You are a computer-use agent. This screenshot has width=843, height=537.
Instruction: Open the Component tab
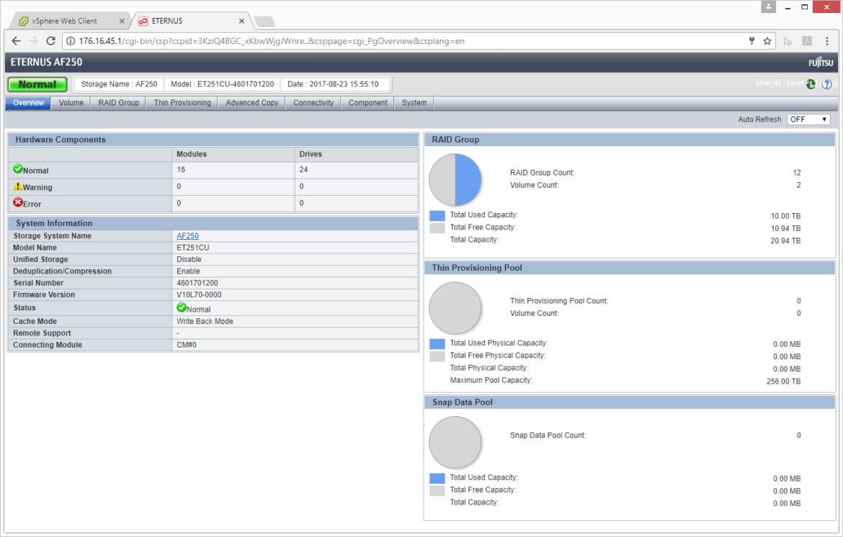(x=367, y=102)
